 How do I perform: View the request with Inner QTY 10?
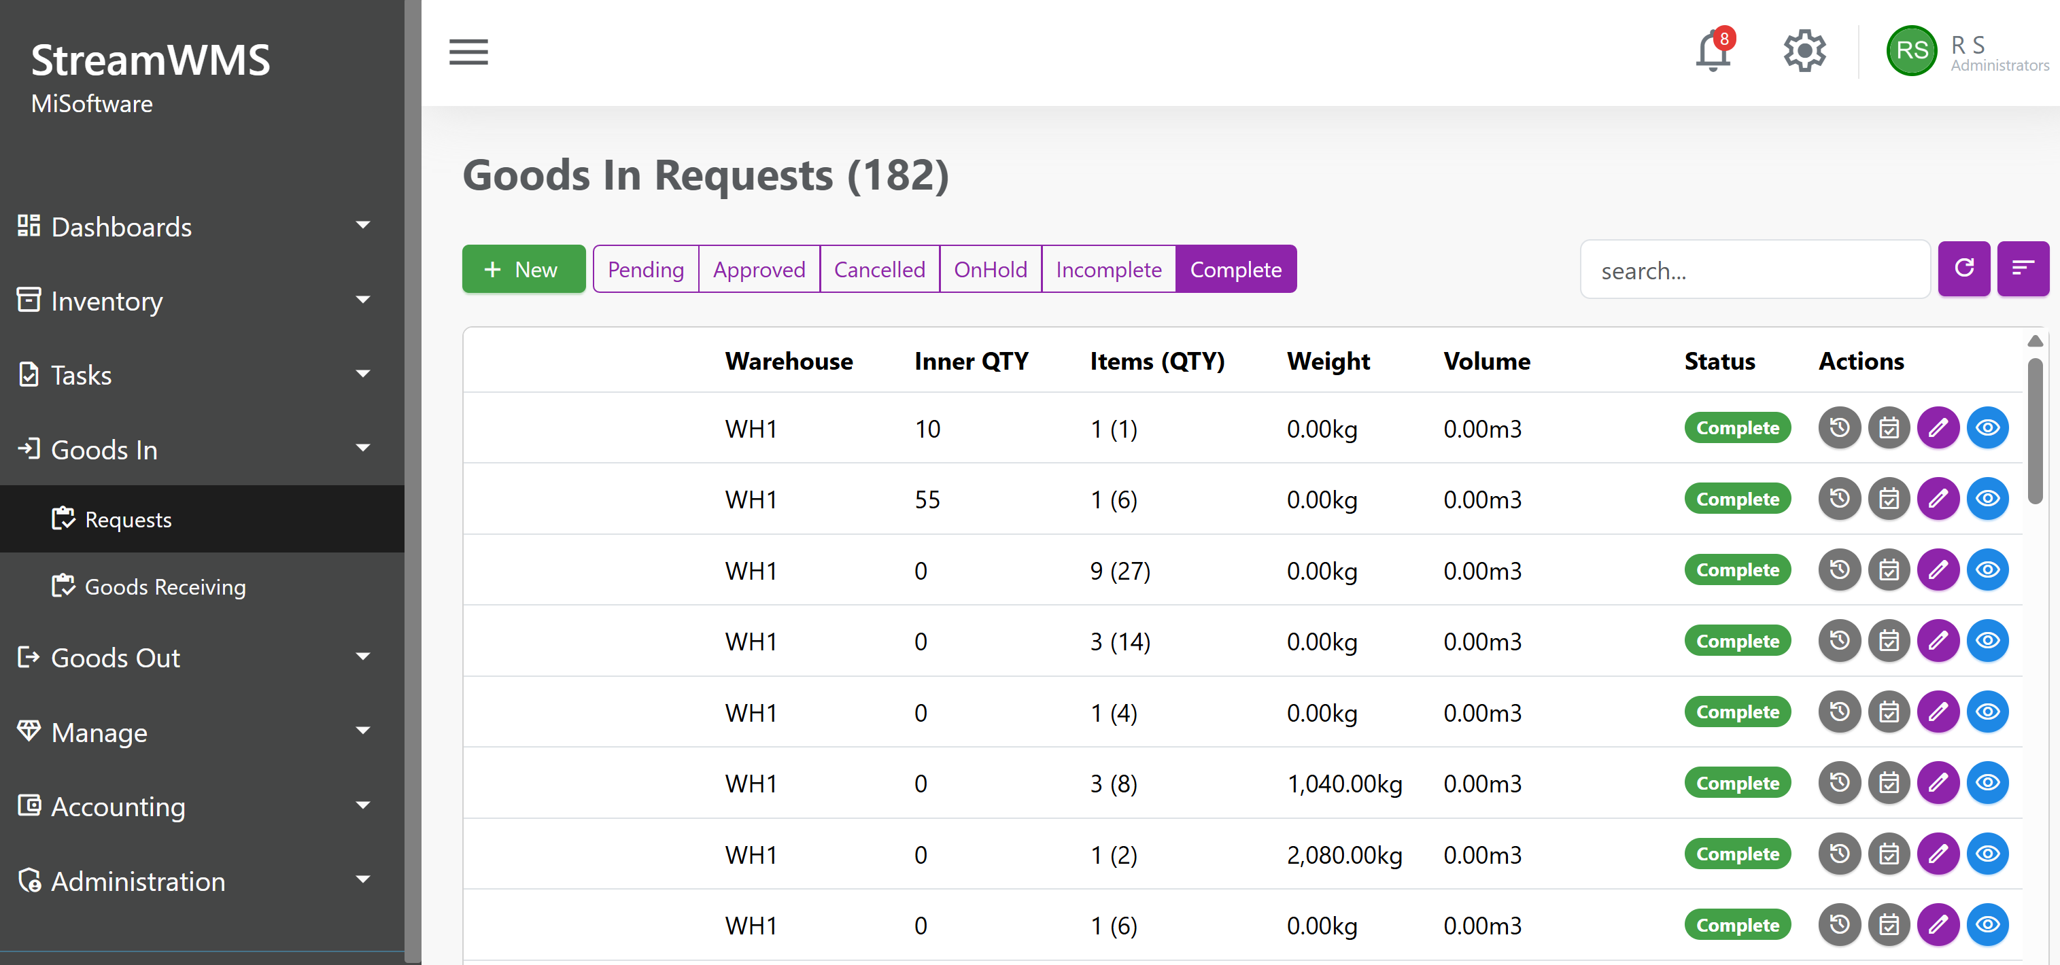tap(1988, 427)
